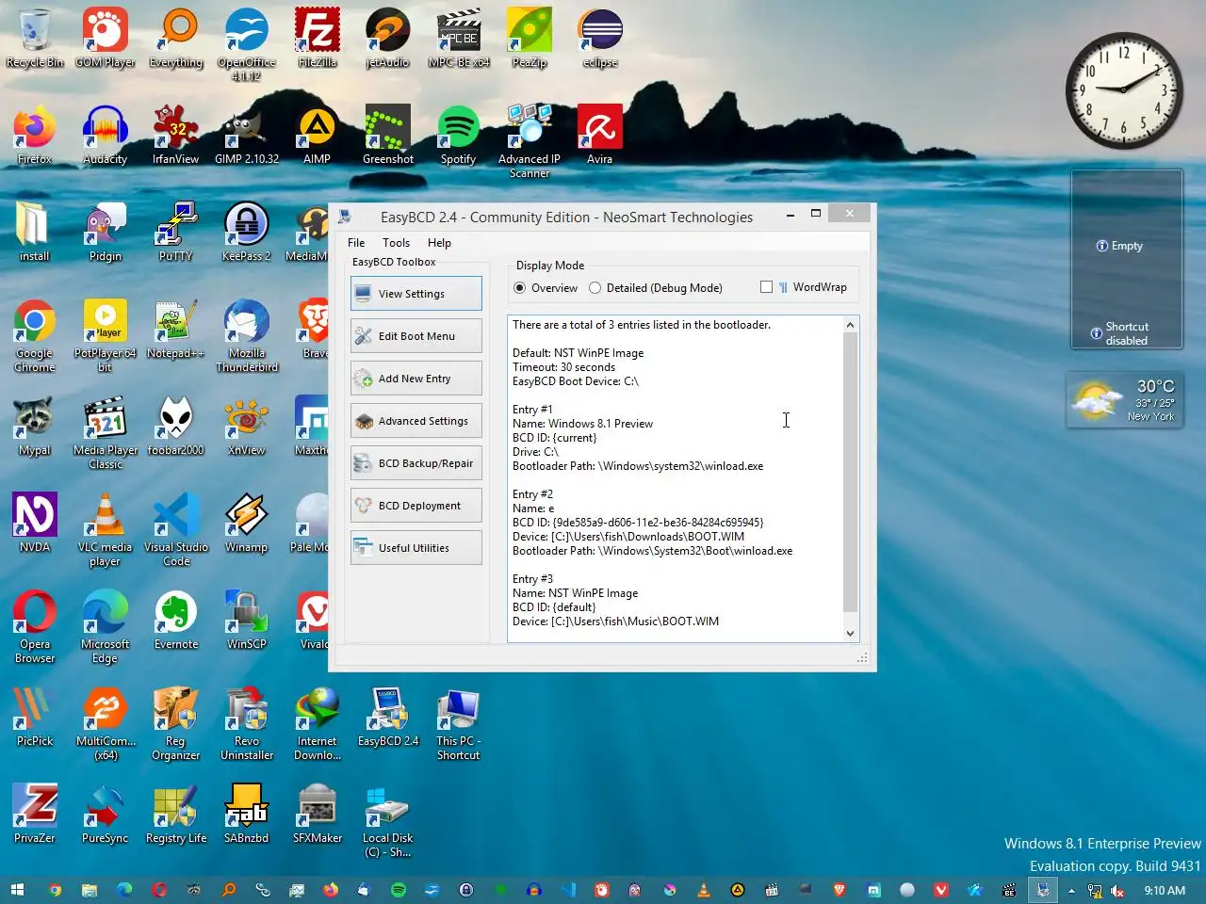This screenshot has width=1206, height=904.
Task: Launch Notepad++ from the desktop
Action: pos(176,331)
